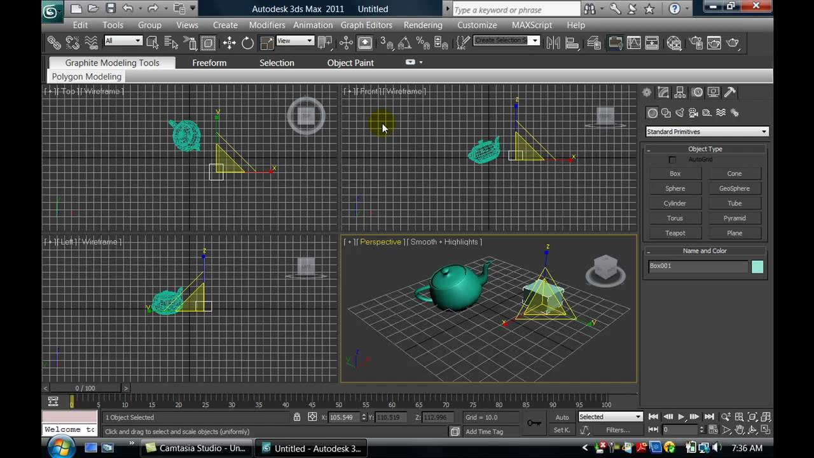The width and height of the screenshot is (814, 458).
Task: Toggle the Percent Snap button
Action: [422, 43]
